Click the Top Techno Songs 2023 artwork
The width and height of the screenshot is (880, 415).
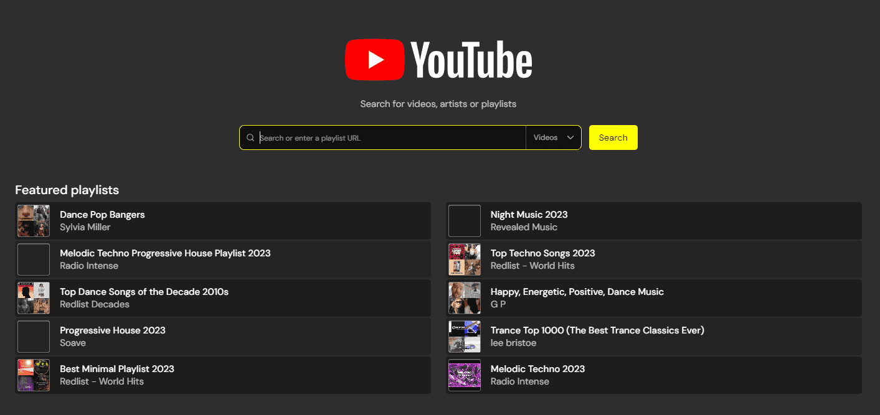pyautogui.click(x=464, y=259)
